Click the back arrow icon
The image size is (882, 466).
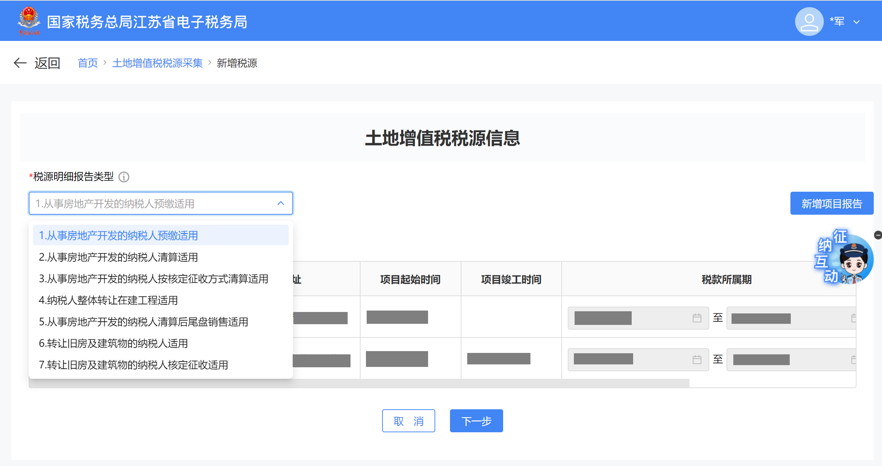[x=20, y=63]
